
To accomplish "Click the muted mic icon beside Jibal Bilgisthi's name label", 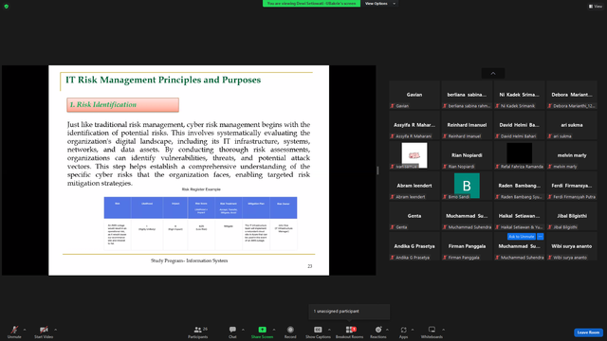I will [550, 227].
